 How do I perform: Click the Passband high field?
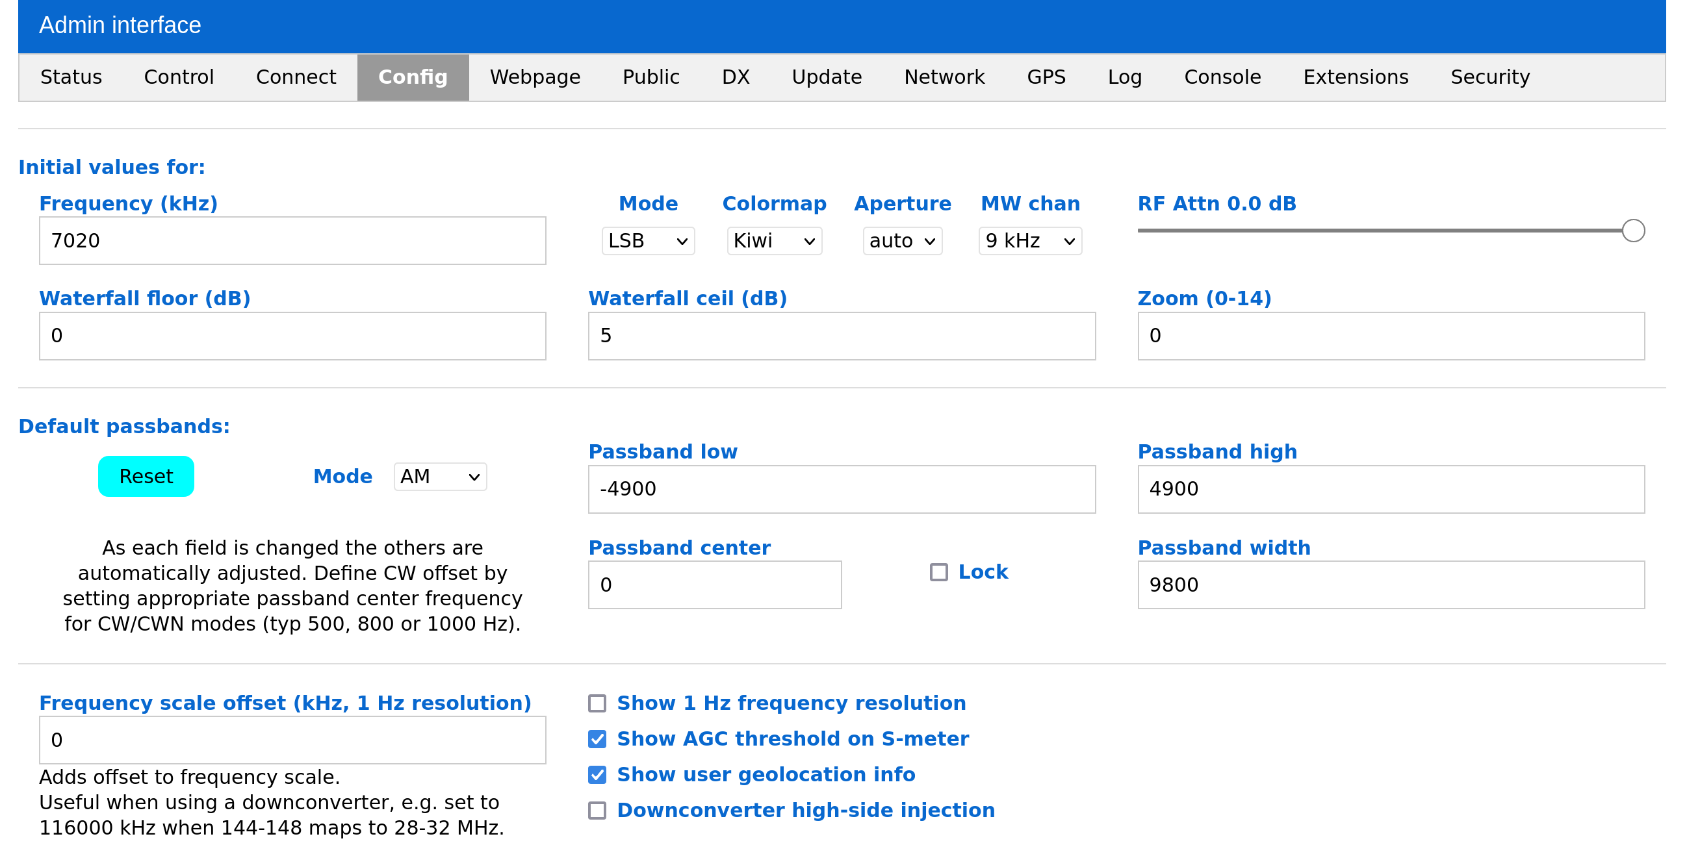pos(1391,489)
